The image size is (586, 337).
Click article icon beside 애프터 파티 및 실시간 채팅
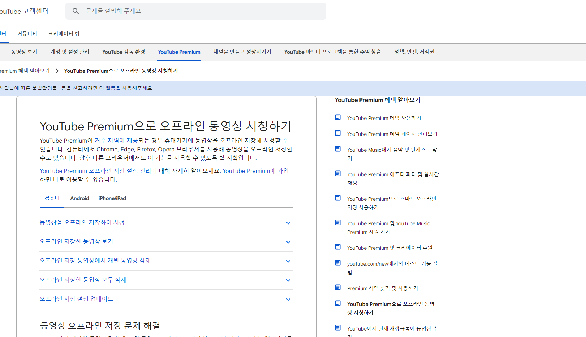click(338, 173)
